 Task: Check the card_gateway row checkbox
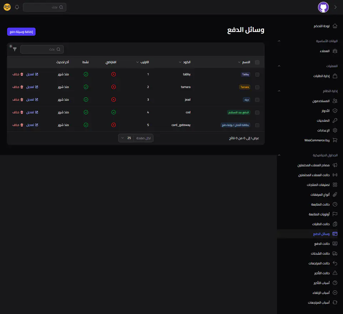257,125
